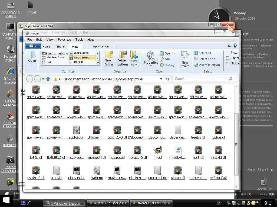
Task: Select the platform file icon
Action: click(x=97, y=170)
